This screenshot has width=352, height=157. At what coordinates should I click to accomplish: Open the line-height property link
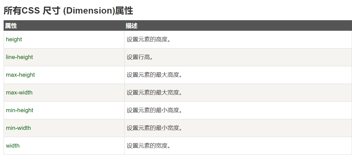click(x=19, y=57)
